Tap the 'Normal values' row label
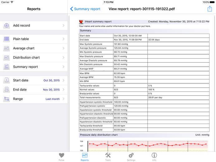The image size is (216, 162). (x=87, y=89)
